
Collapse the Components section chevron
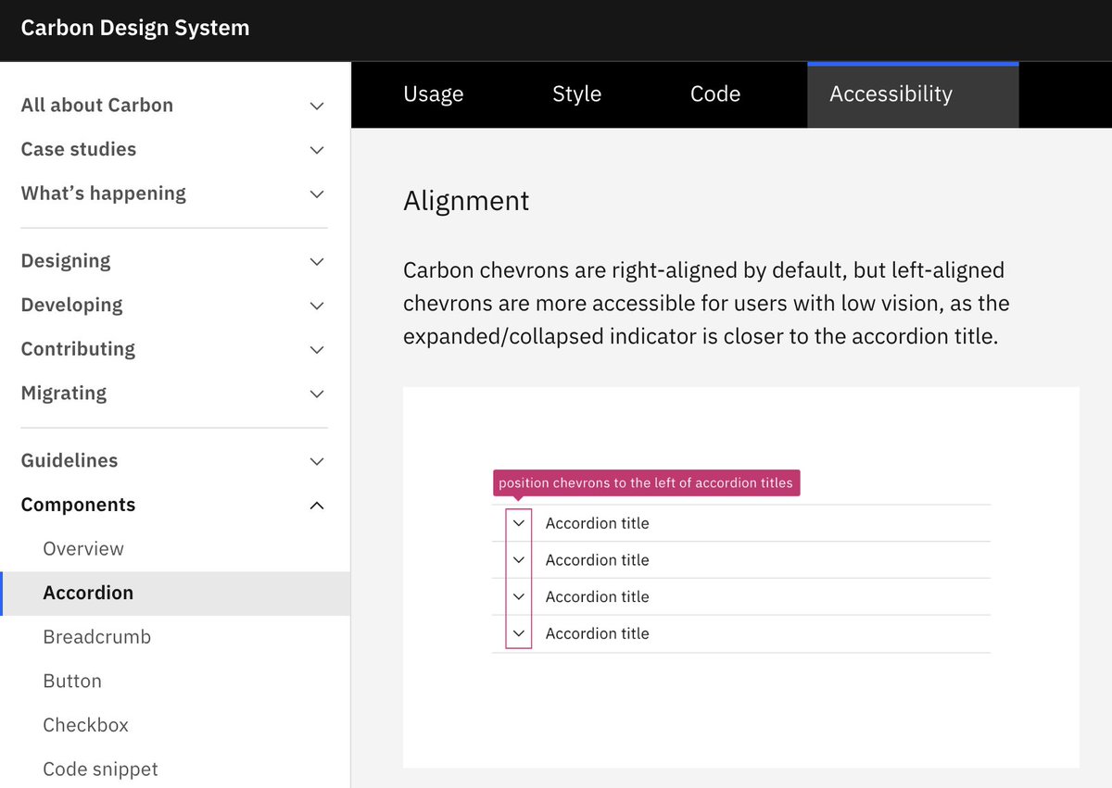pos(317,505)
